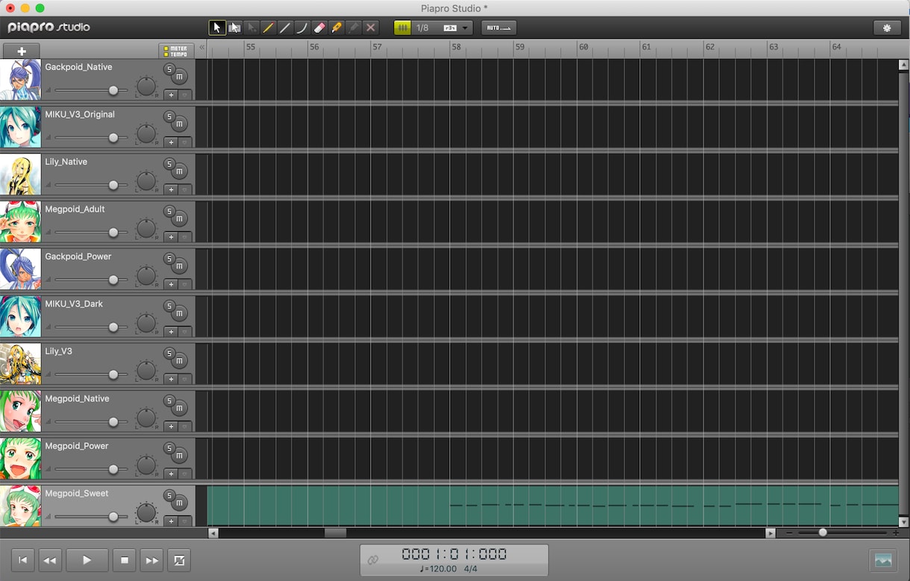
Task: Click the Megpoid_Sweet plus button
Action: 171,521
